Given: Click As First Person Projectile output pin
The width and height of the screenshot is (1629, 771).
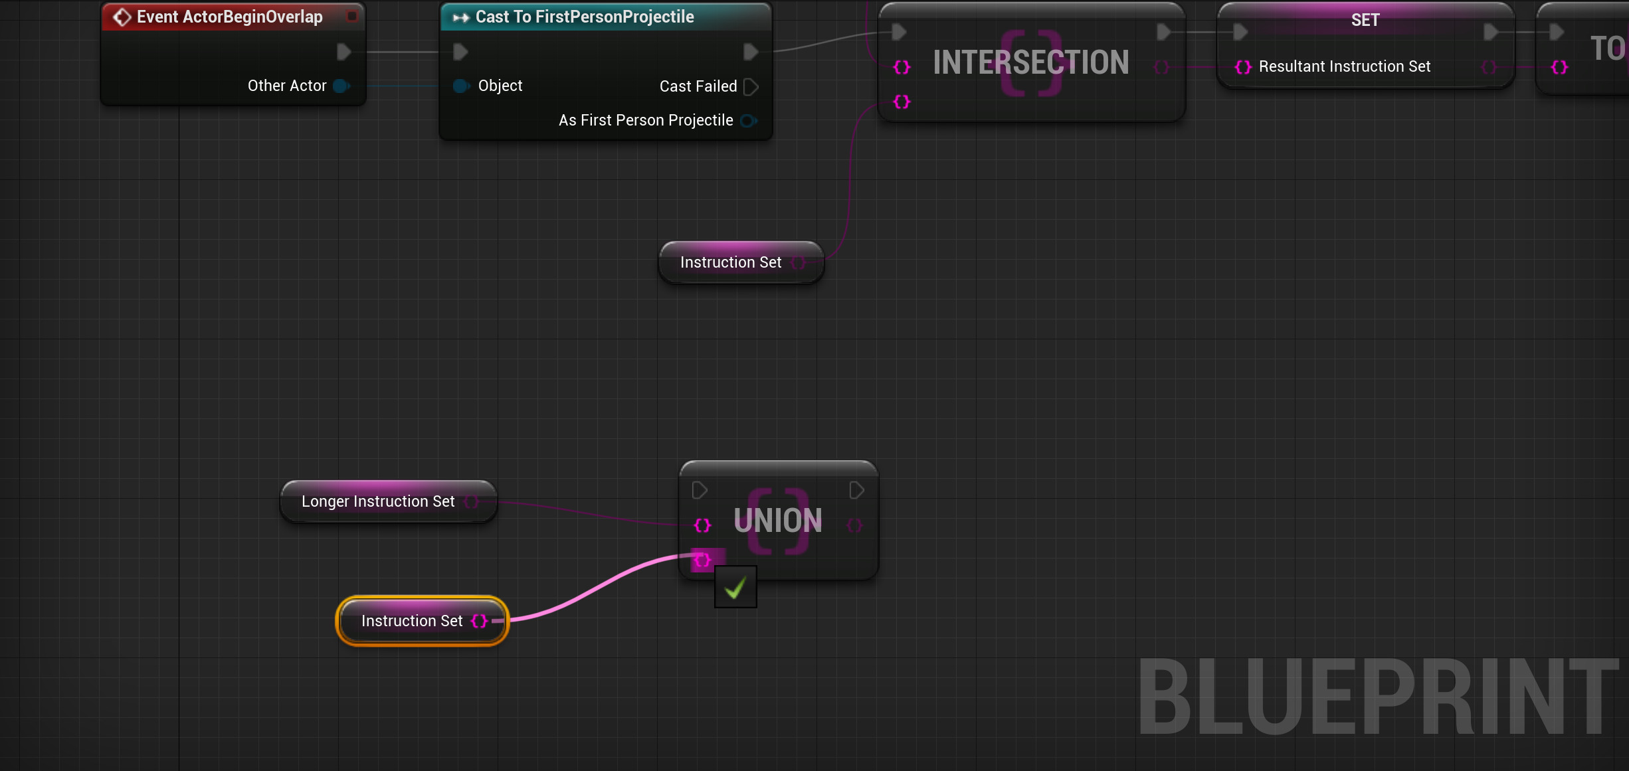Looking at the screenshot, I should coord(748,120).
